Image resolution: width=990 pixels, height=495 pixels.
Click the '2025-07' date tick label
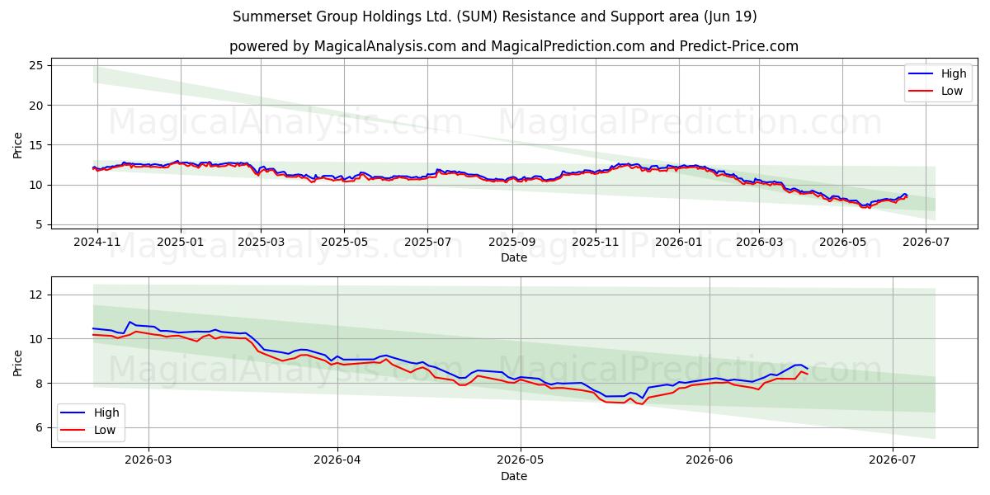click(x=427, y=243)
